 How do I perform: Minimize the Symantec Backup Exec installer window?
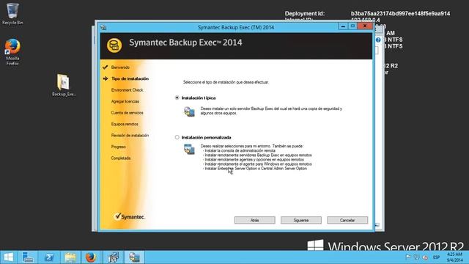point(343,26)
